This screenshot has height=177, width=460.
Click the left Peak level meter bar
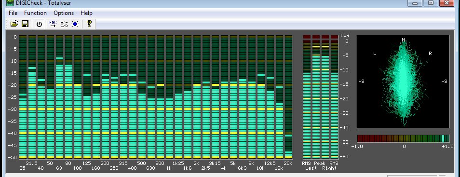[316, 97]
